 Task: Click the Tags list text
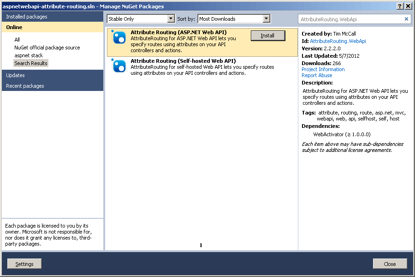click(x=362, y=115)
